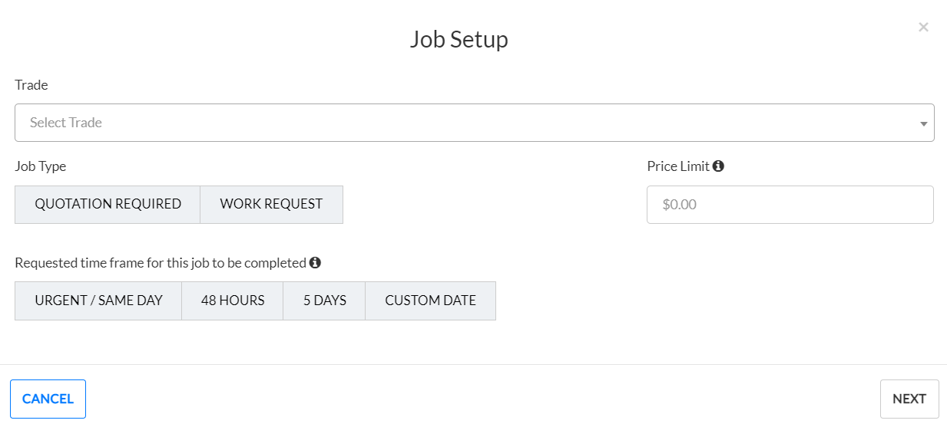This screenshot has height=427, width=947.
Task: Choose Urgent / Same Day time frame
Action: 98,301
